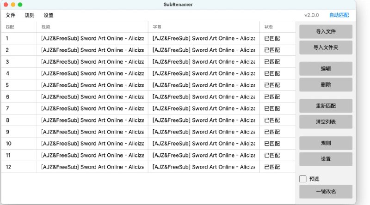Open the 规则 menu in menu bar
The height and width of the screenshot is (205, 370).
[x=30, y=15]
